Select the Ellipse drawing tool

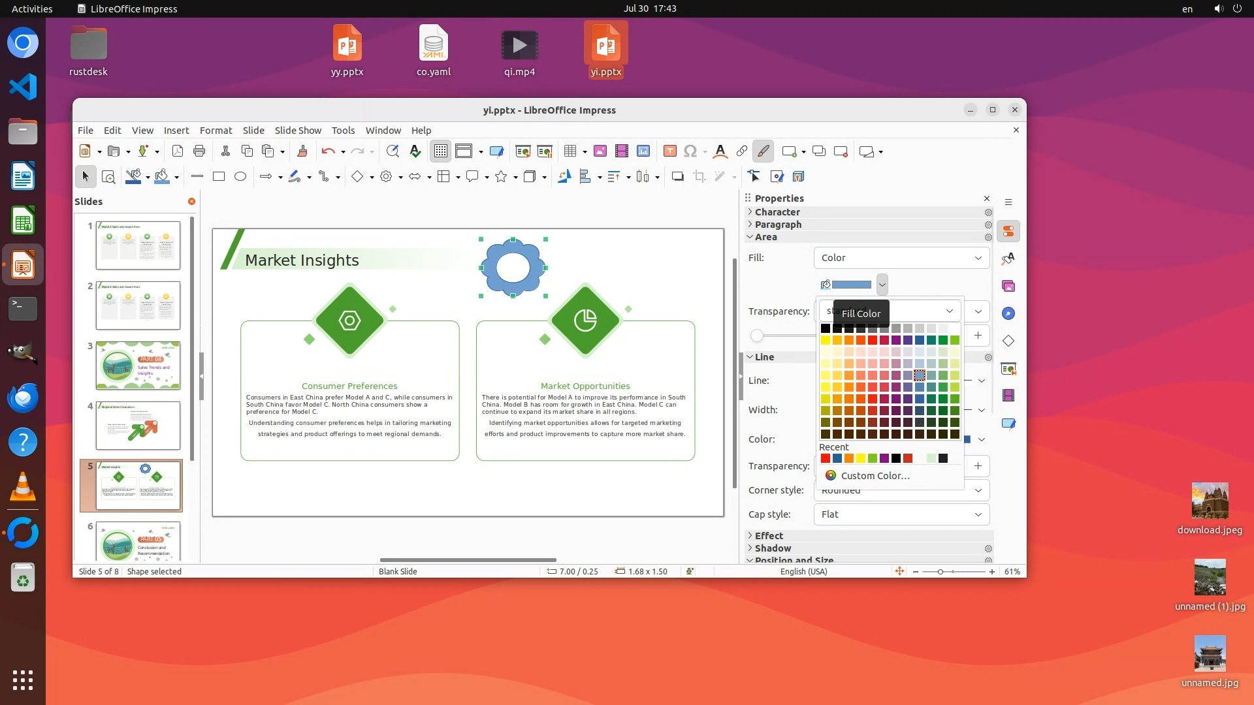pos(240,176)
